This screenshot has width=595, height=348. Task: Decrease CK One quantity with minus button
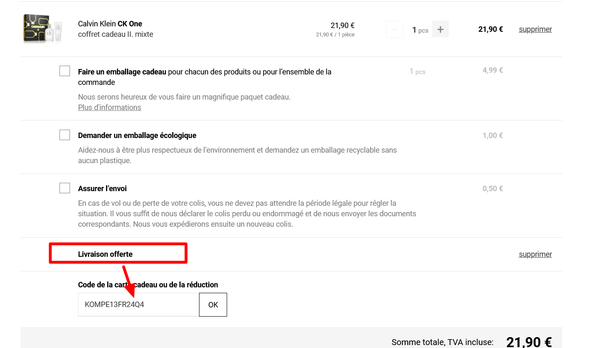(x=394, y=29)
